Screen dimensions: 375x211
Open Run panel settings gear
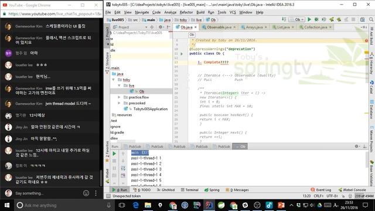357,146
